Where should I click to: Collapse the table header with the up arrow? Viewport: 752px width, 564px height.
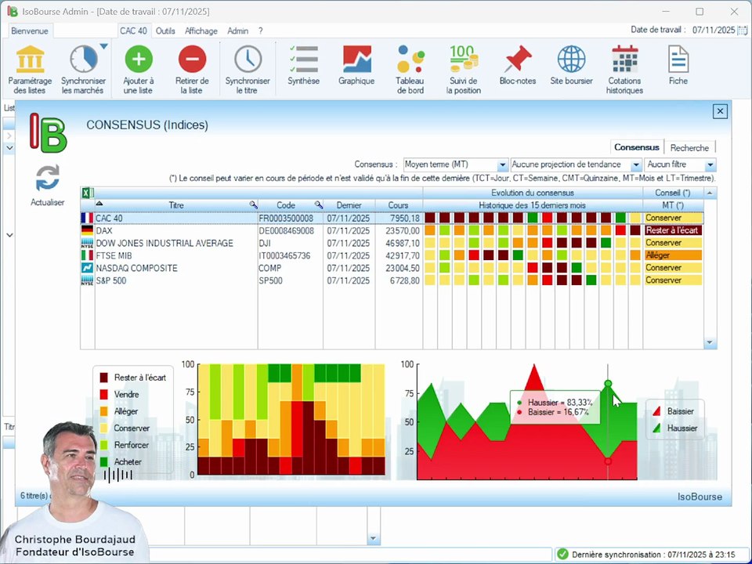pyautogui.click(x=710, y=193)
